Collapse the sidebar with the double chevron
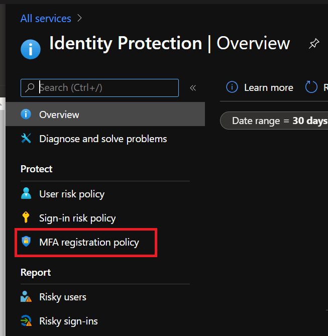Screen dimensions: 328x336 (192, 88)
